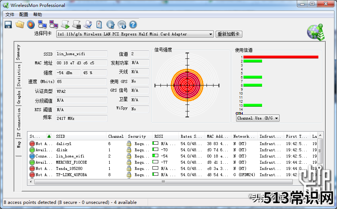
Task: Click the vertical scrollbar up arrow of list
Action: point(320,136)
